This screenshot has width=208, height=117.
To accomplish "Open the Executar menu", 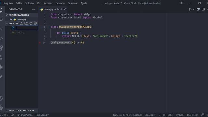I will pos(60,3).
